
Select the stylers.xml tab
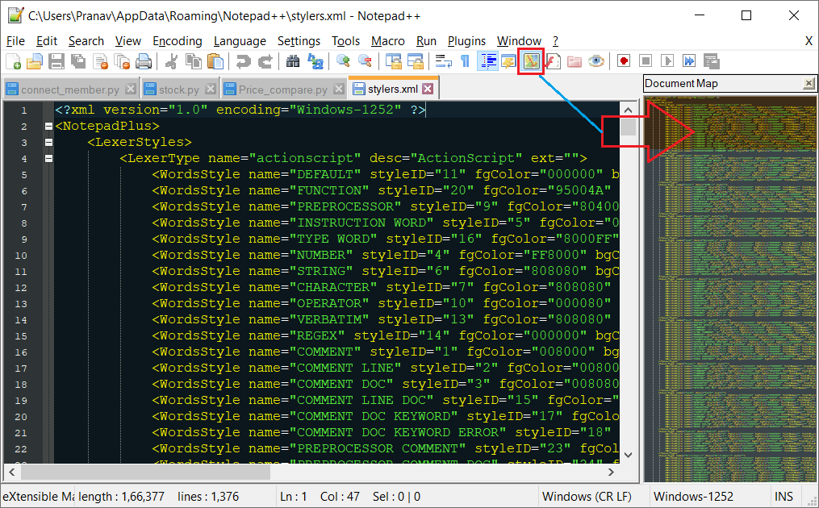(x=392, y=88)
